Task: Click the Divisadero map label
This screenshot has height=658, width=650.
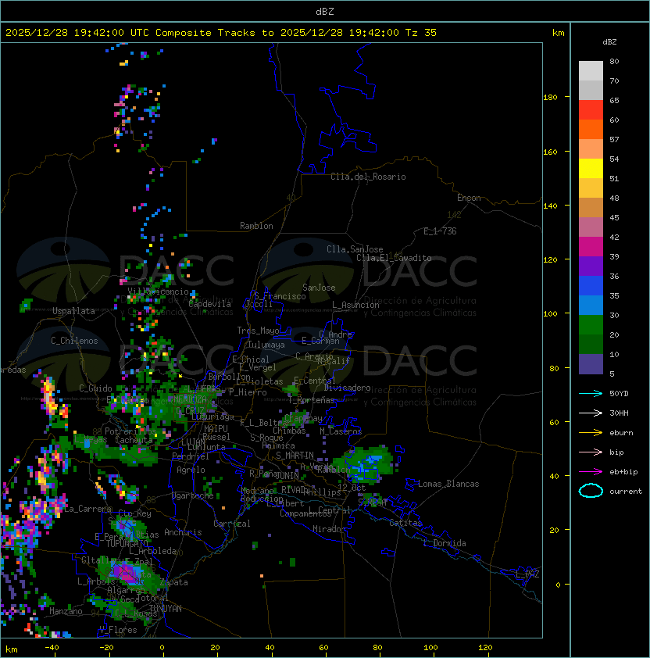Action: click(x=347, y=388)
